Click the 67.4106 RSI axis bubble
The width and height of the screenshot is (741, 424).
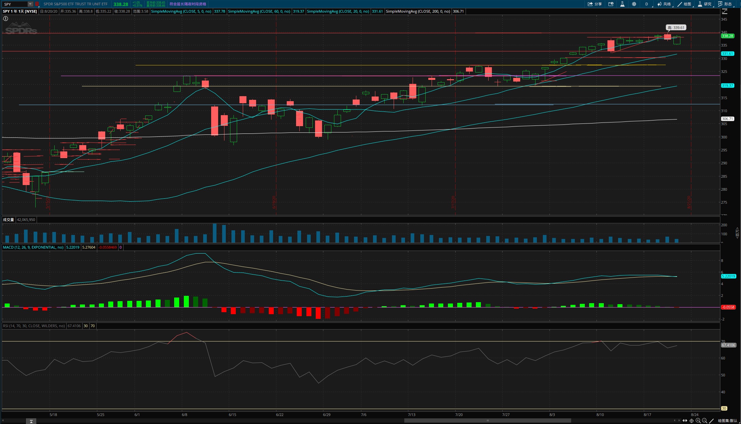[x=728, y=345]
